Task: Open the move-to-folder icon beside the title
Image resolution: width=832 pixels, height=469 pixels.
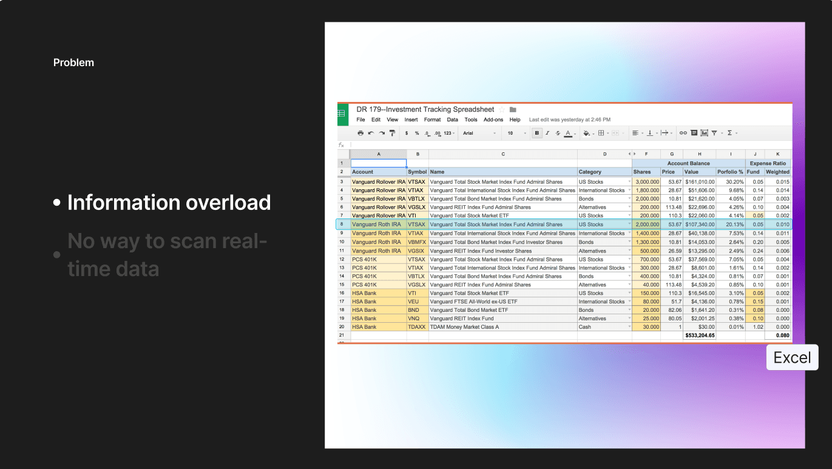Action: [x=513, y=110]
